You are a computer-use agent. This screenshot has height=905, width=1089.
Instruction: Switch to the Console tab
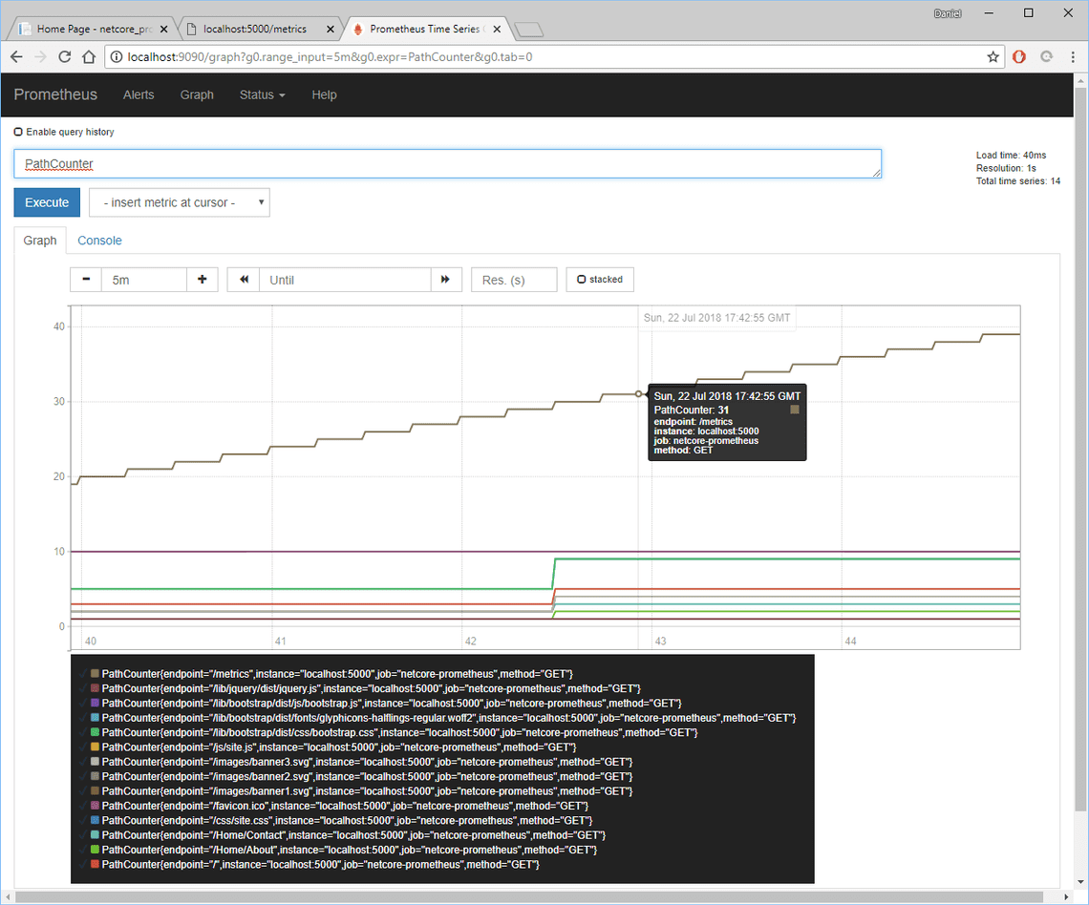coord(99,241)
